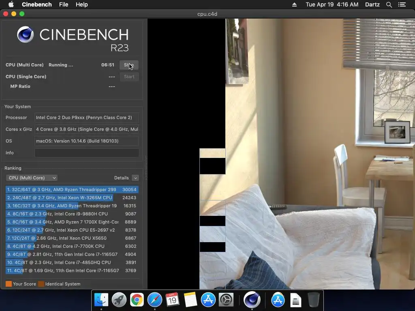415x311 pixels.
Task: Select the Intel Core i9-9880H ranking row
Action: [x=72, y=214]
